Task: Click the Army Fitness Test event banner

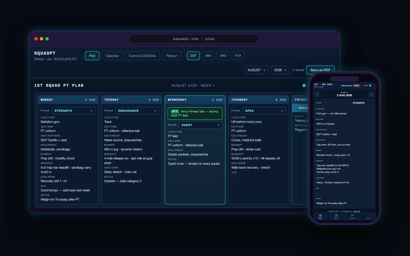Action: 195,113
